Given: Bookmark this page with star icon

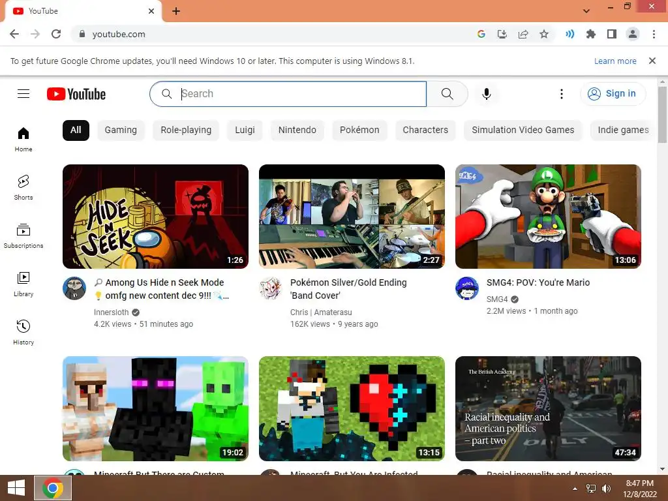Looking at the screenshot, I should coord(544,34).
